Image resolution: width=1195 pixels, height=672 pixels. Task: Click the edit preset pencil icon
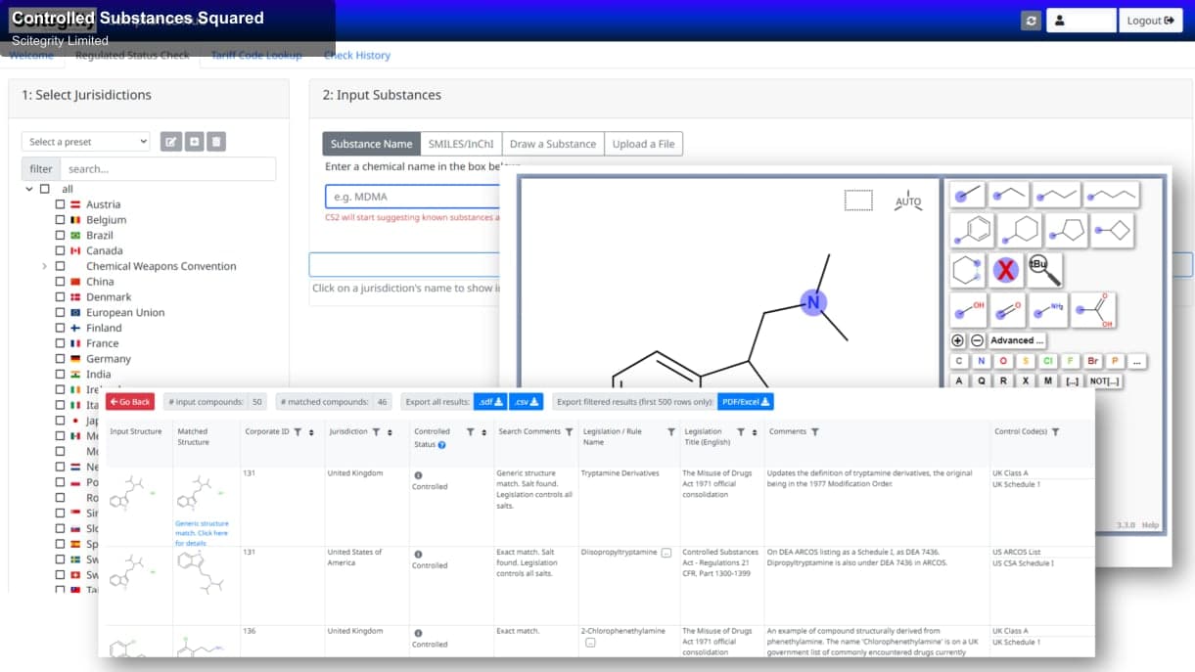(170, 142)
